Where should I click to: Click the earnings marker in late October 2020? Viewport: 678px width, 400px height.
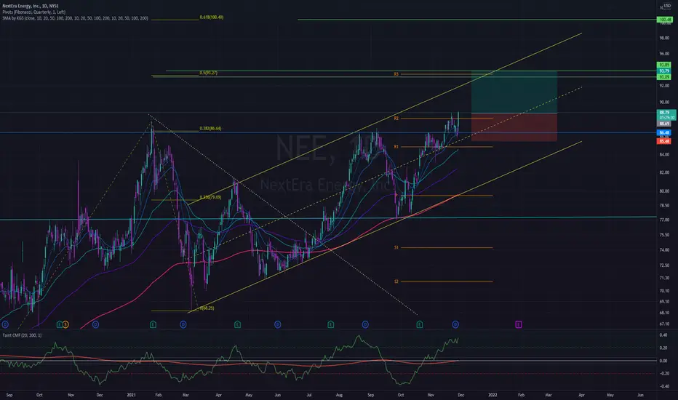click(60, 324)
